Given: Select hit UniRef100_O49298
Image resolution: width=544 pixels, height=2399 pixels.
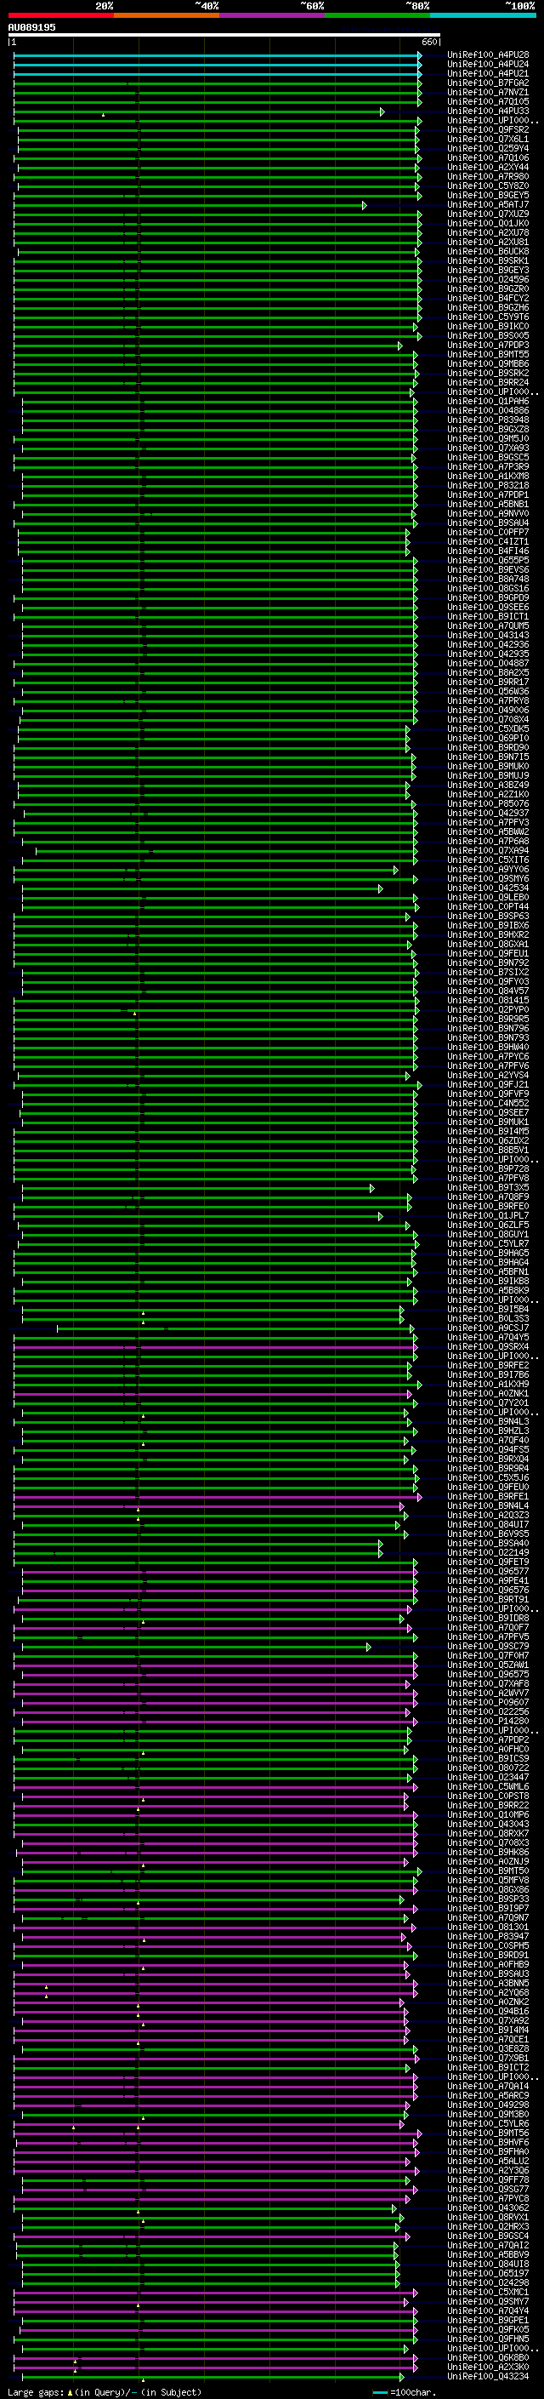Looking at the screenshot, I should click(488, 2105).
